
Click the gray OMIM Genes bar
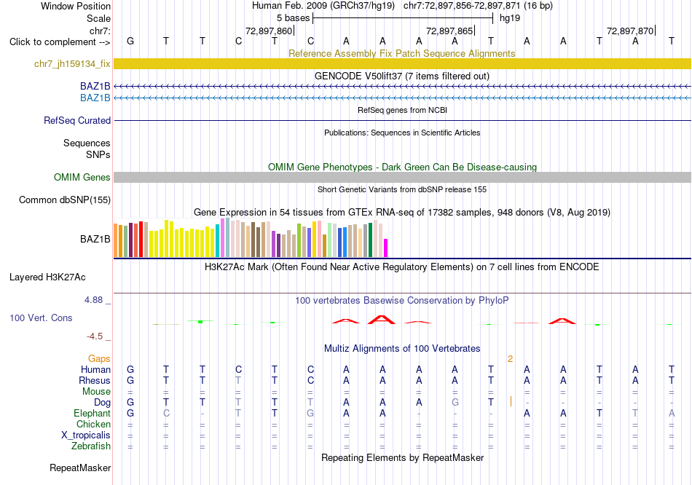pos(402,178)
